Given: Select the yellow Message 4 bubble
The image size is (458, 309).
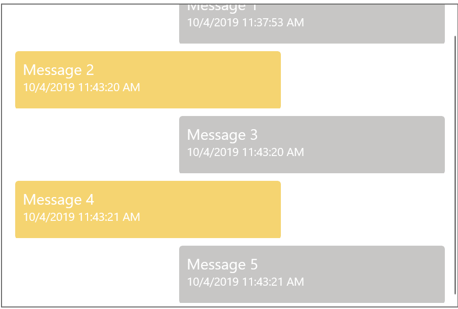Looking at the screenshot, I should 148,210.
